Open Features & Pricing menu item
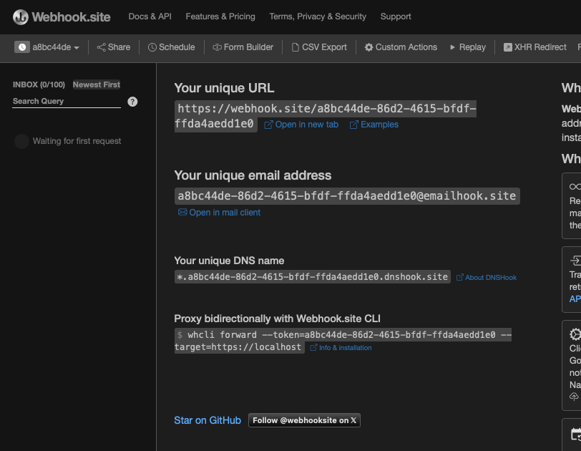Viewport: 581px width, 451px height. 220,16
